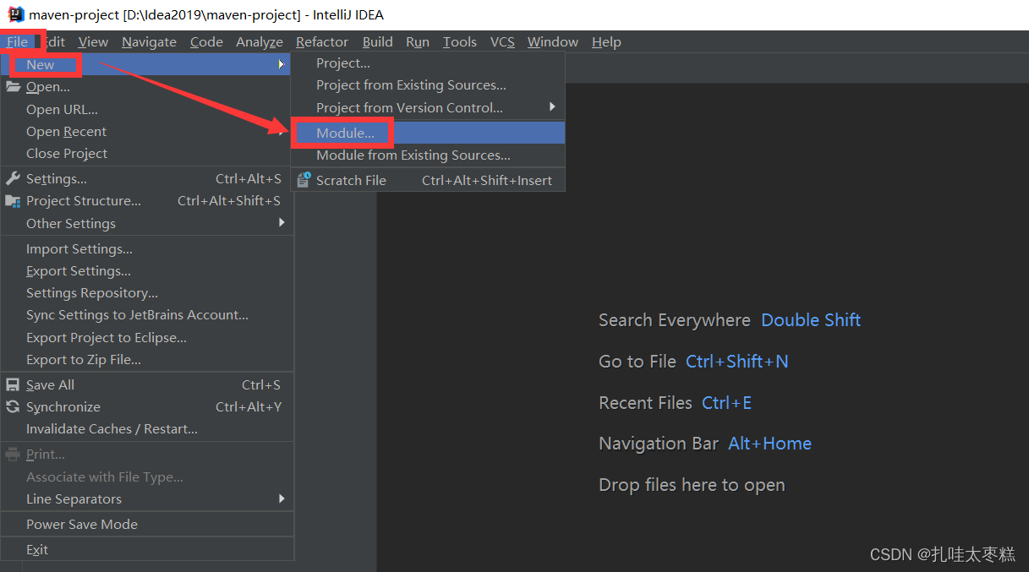Open the View menu

(x=93, y=41)
